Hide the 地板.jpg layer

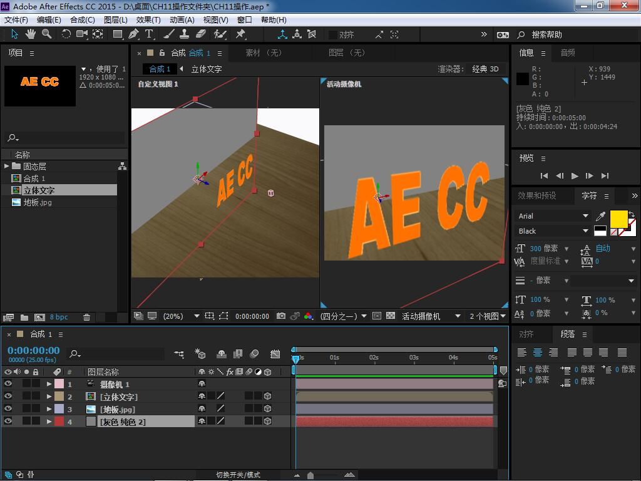(x=8, y=408)
